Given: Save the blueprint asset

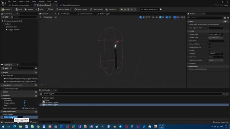Looking at the screenshot, I should 19,9.
